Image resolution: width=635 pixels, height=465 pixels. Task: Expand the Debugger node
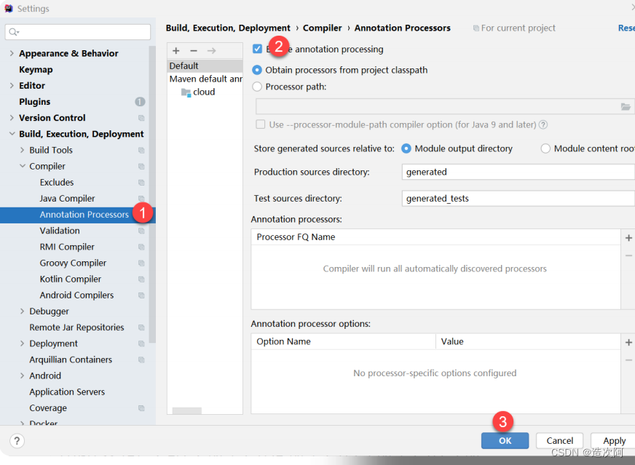[22, 311]
